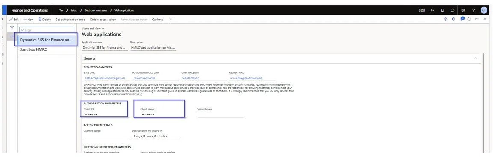Click the Base URL field
The height and width of the screenshot is (165, 493).
coord(107,78)
